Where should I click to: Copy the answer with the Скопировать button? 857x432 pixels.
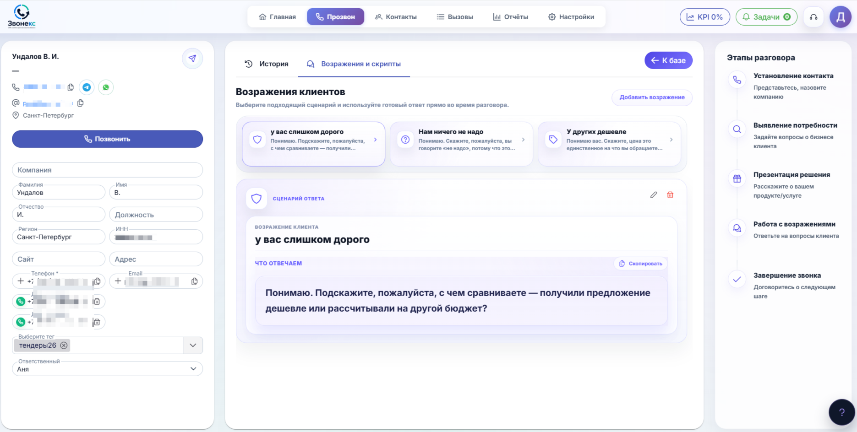tap(640, 264)
